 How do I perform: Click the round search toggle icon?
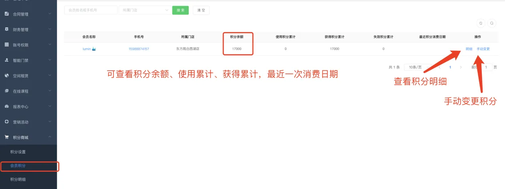(x=492, y=23)
